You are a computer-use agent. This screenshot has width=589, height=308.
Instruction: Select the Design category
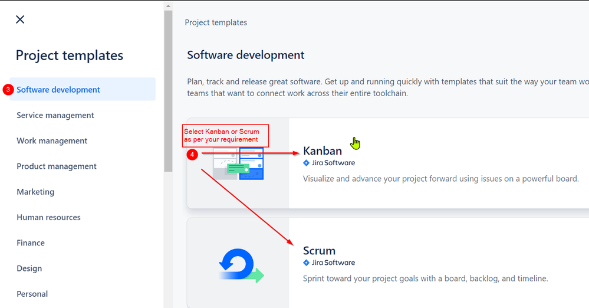29,268
